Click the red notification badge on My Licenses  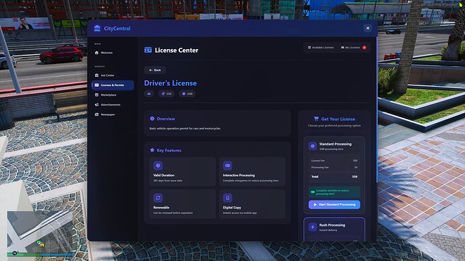tap(364, 47)
